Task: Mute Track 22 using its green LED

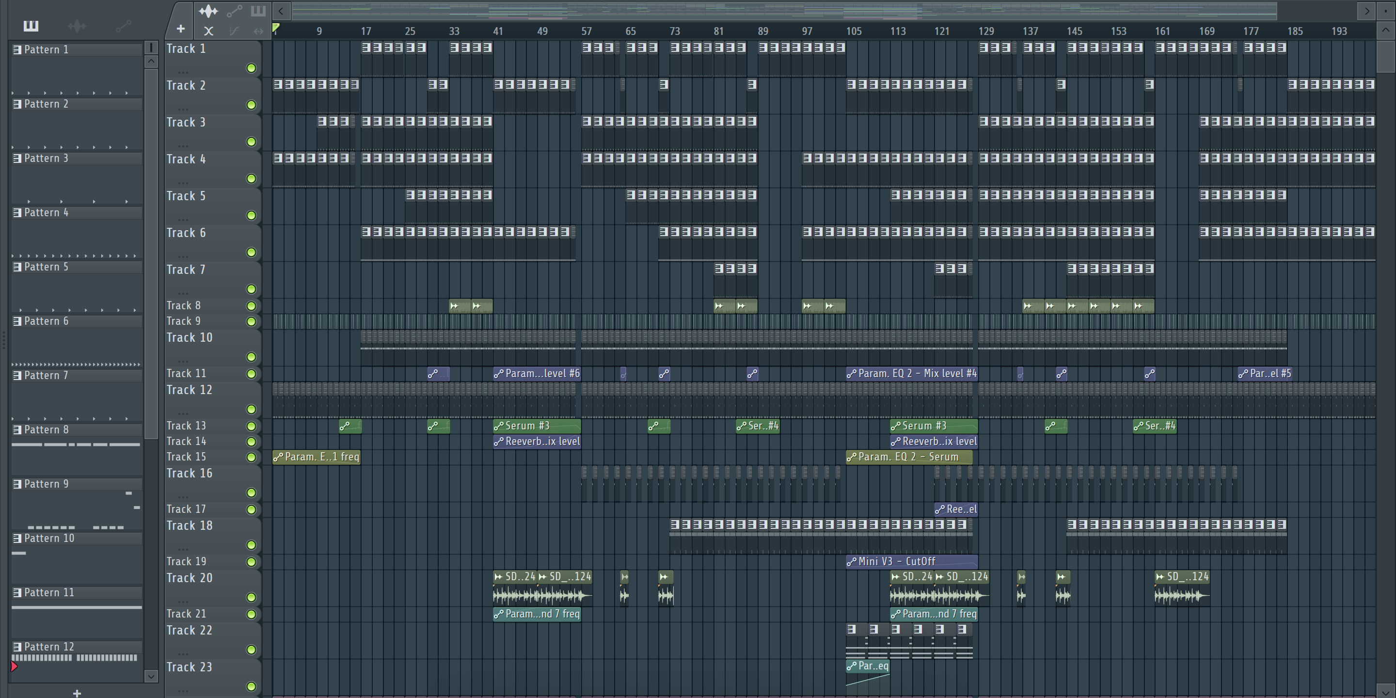Action: pos(251,650)
